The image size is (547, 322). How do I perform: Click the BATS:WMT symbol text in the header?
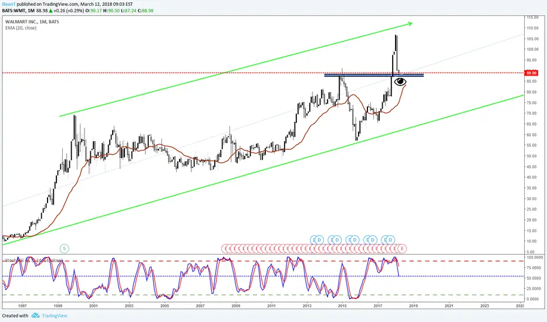click(x=15, y=11)
